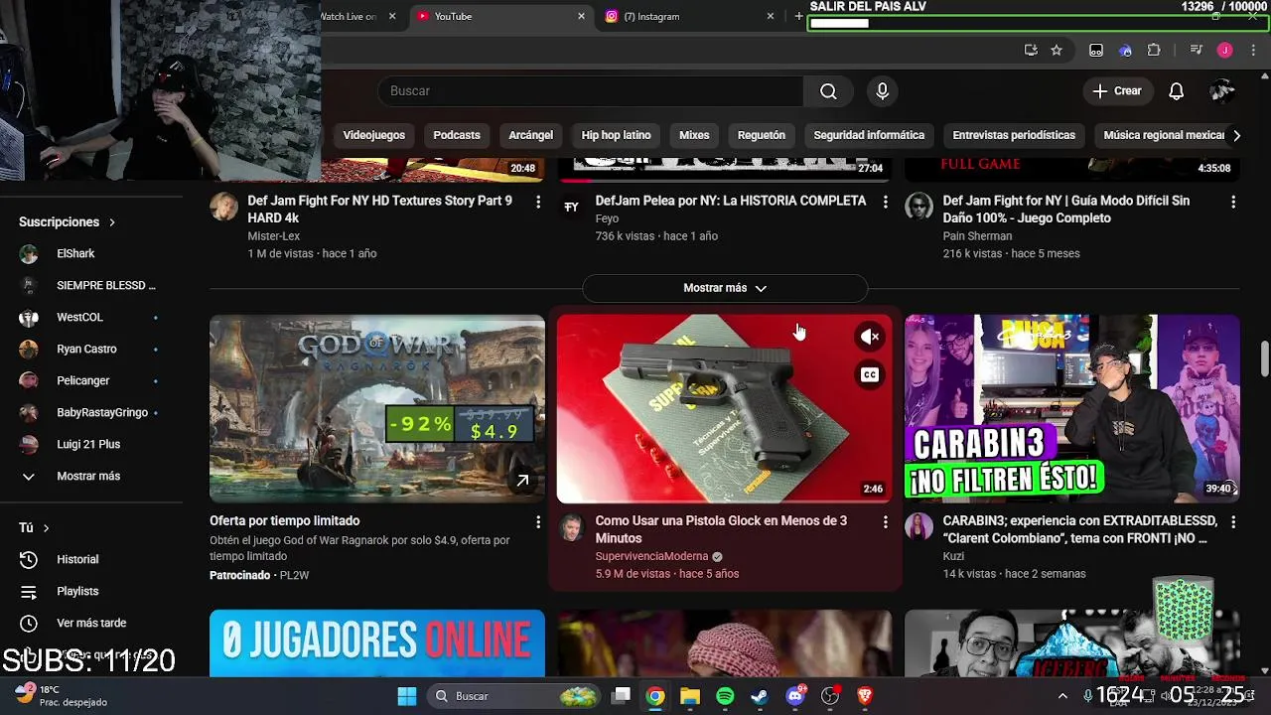Select the Podcasts filter chip
The height and width of the screenshot is (715, 1271).
pos(457,135)
